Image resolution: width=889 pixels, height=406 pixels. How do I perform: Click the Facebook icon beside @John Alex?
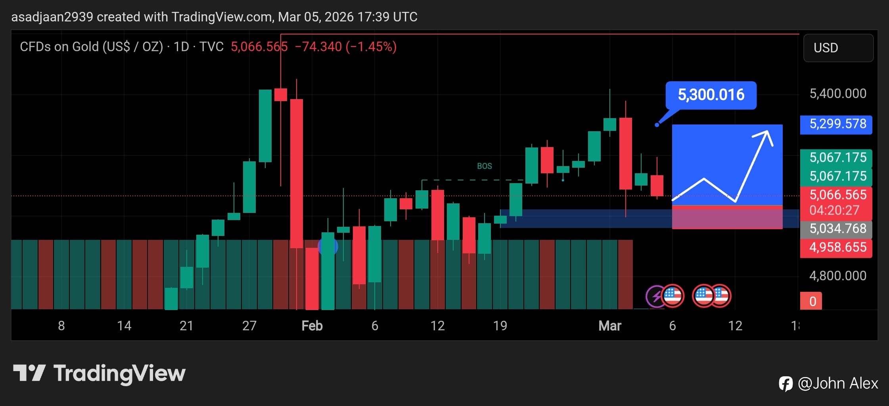pos(786,384)
